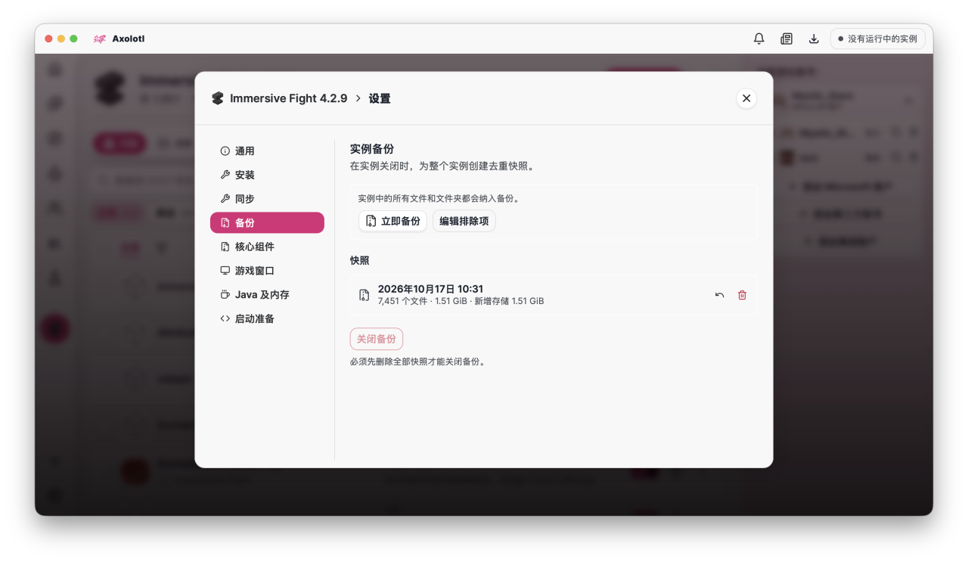Image resolution: width=968 pixels, height=562 pixels.
Task: Click the 编辑排除项 button
Action: 464,221
